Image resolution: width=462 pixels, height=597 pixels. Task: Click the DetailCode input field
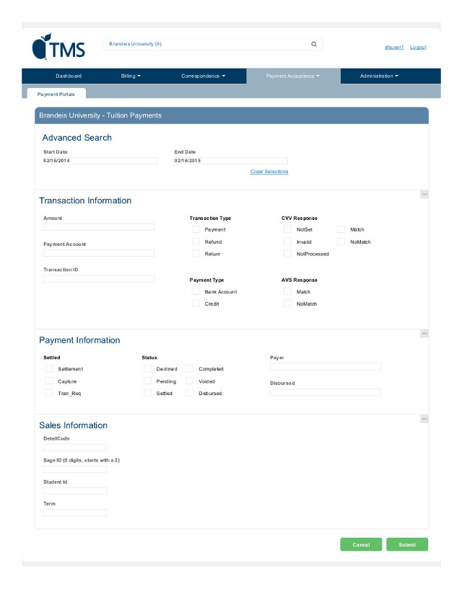(75, 448)
